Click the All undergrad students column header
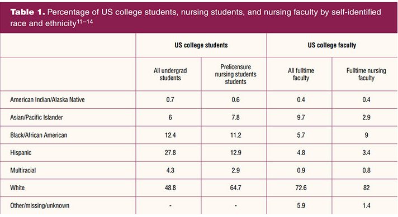Viewport: 398px width, 217px height. click(170, 74)
